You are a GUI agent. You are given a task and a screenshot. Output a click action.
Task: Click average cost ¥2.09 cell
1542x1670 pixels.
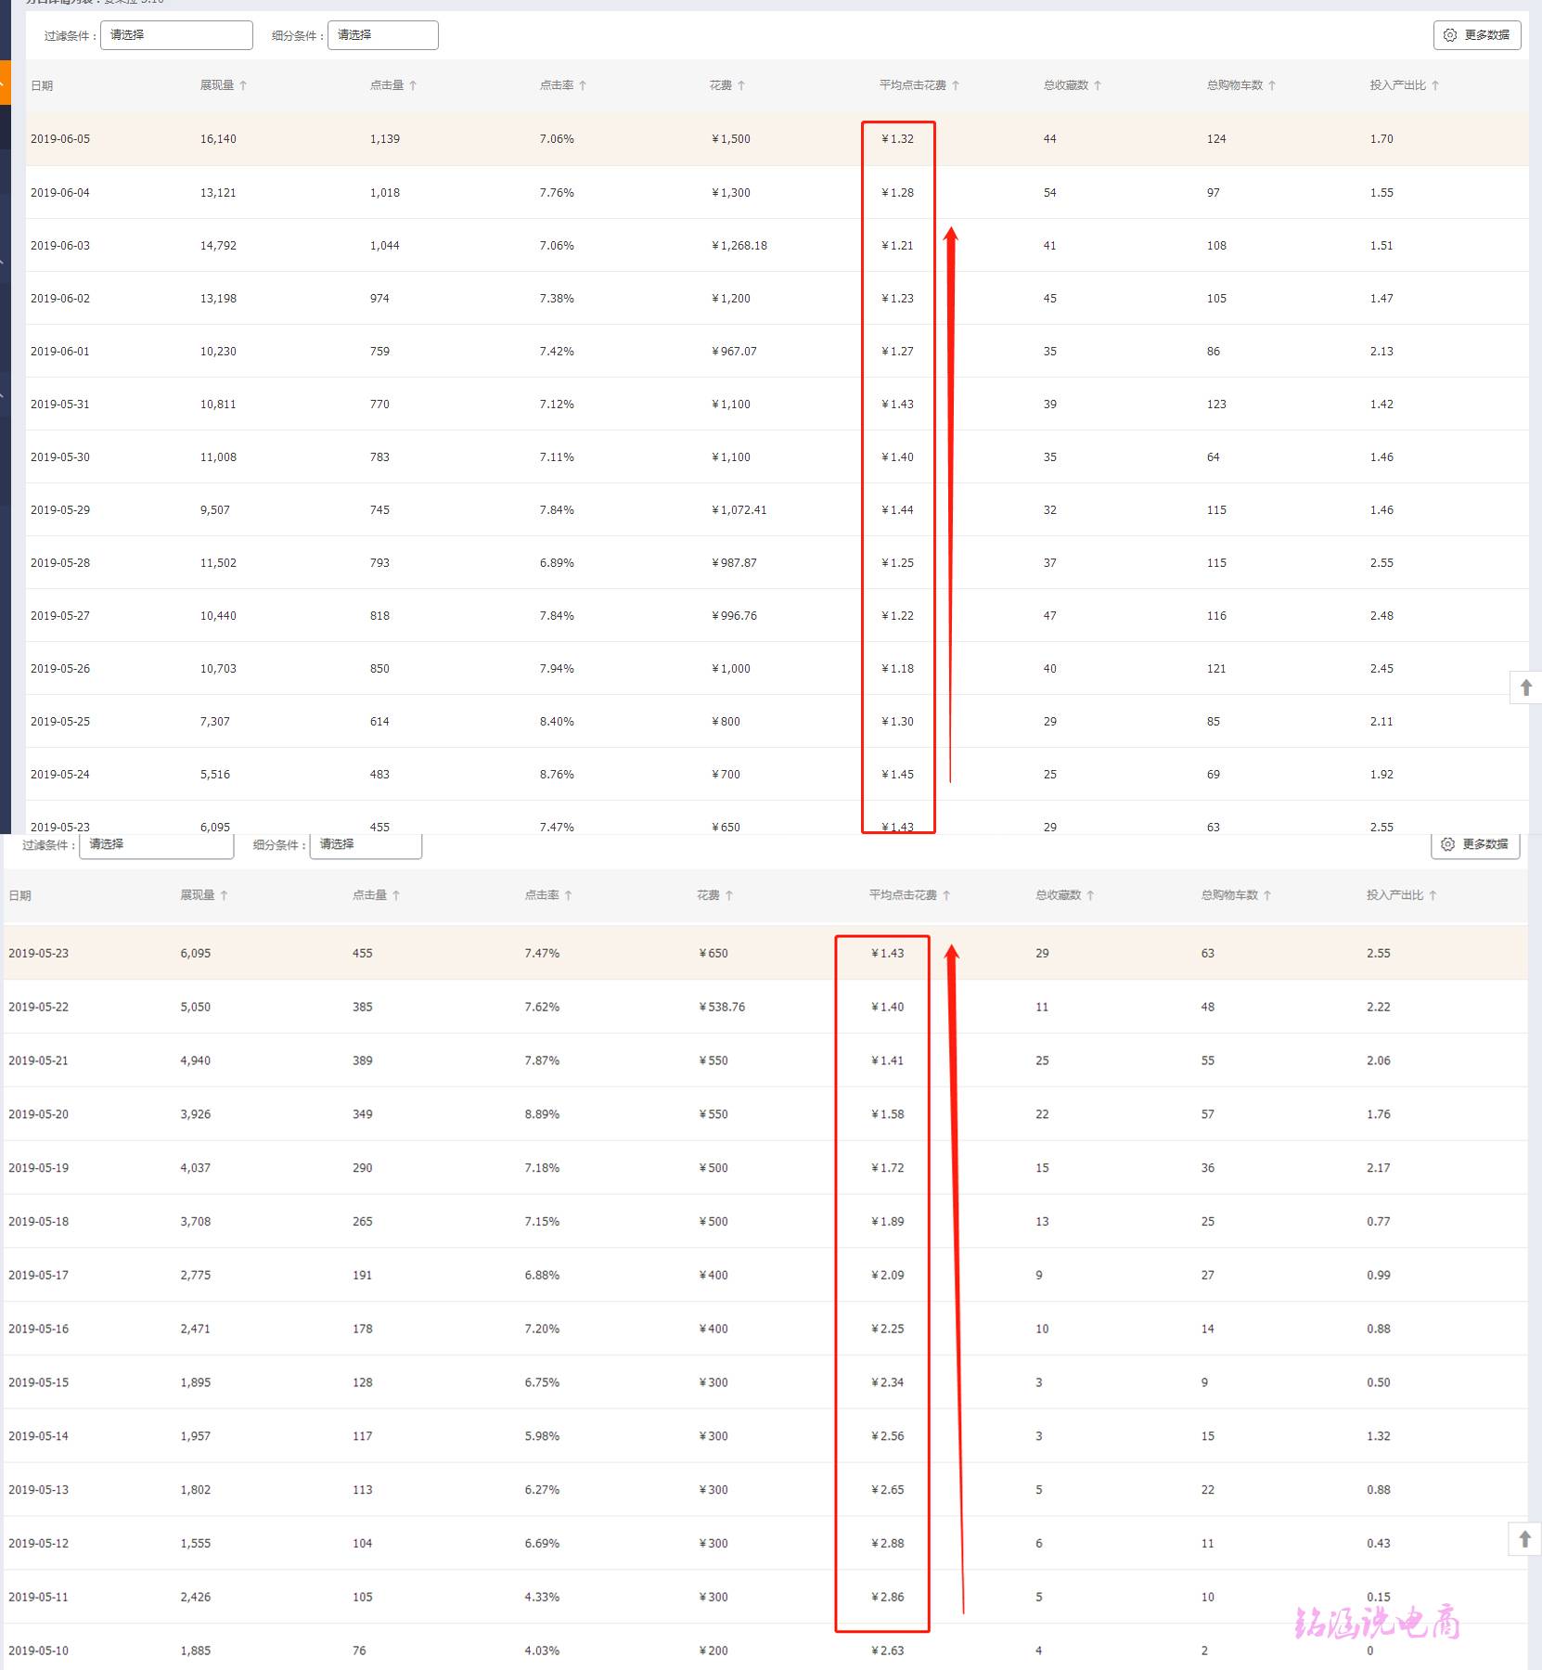(x=887, y=1276)
